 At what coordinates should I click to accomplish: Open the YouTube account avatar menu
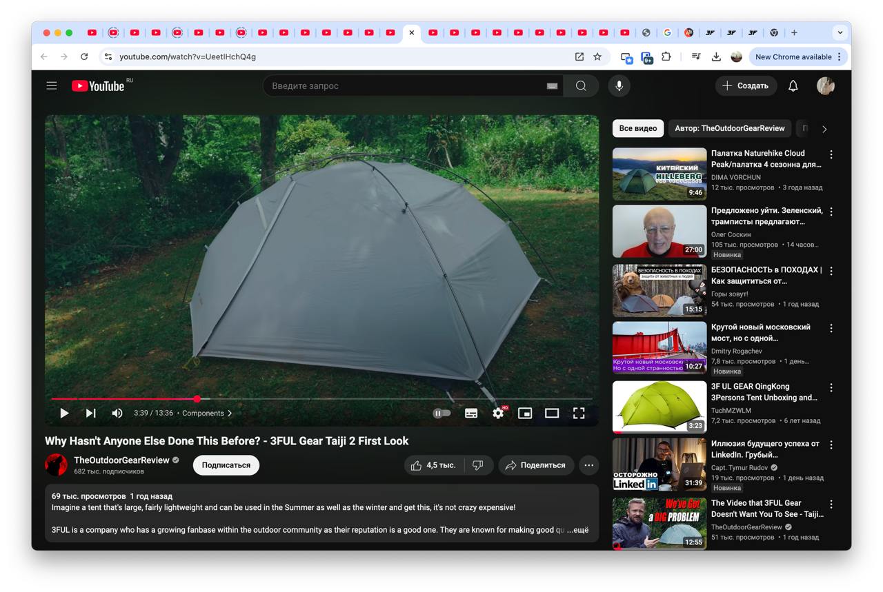click(x=826, y=86)
